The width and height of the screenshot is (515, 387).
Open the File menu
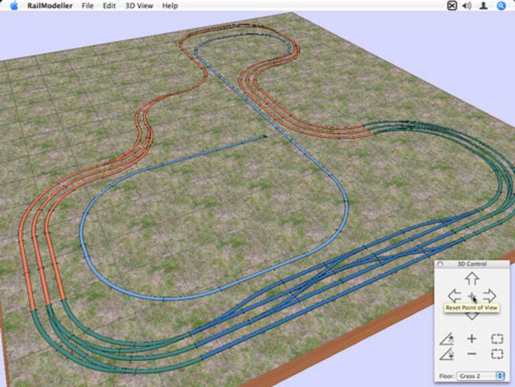(x=88, y=5)
